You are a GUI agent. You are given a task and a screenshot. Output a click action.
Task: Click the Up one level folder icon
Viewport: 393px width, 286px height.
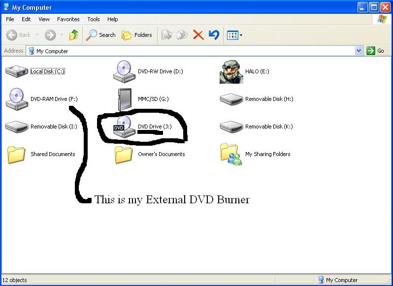74,35
